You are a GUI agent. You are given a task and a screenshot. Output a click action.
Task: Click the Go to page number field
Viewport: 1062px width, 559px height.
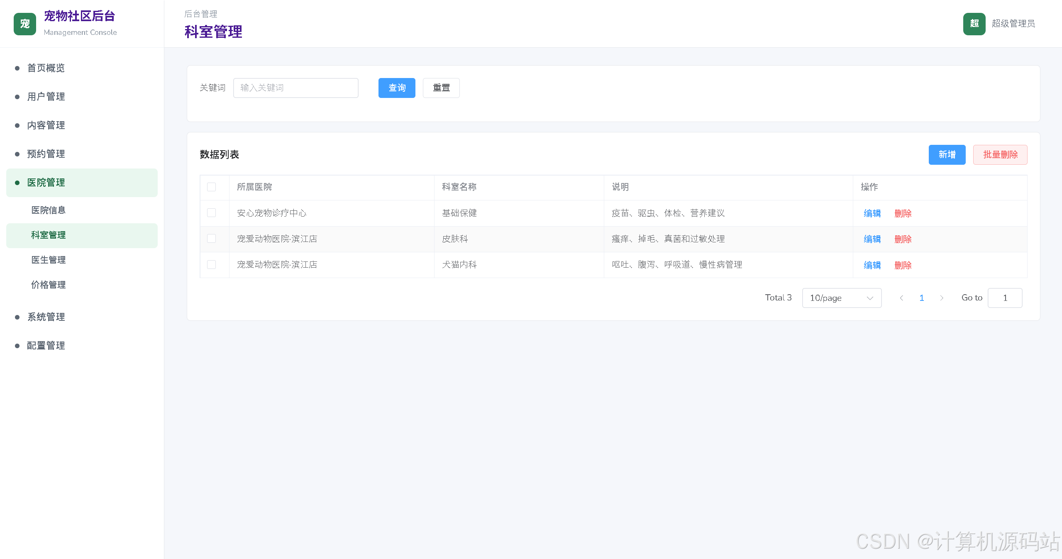click(x=1005, y=298)
